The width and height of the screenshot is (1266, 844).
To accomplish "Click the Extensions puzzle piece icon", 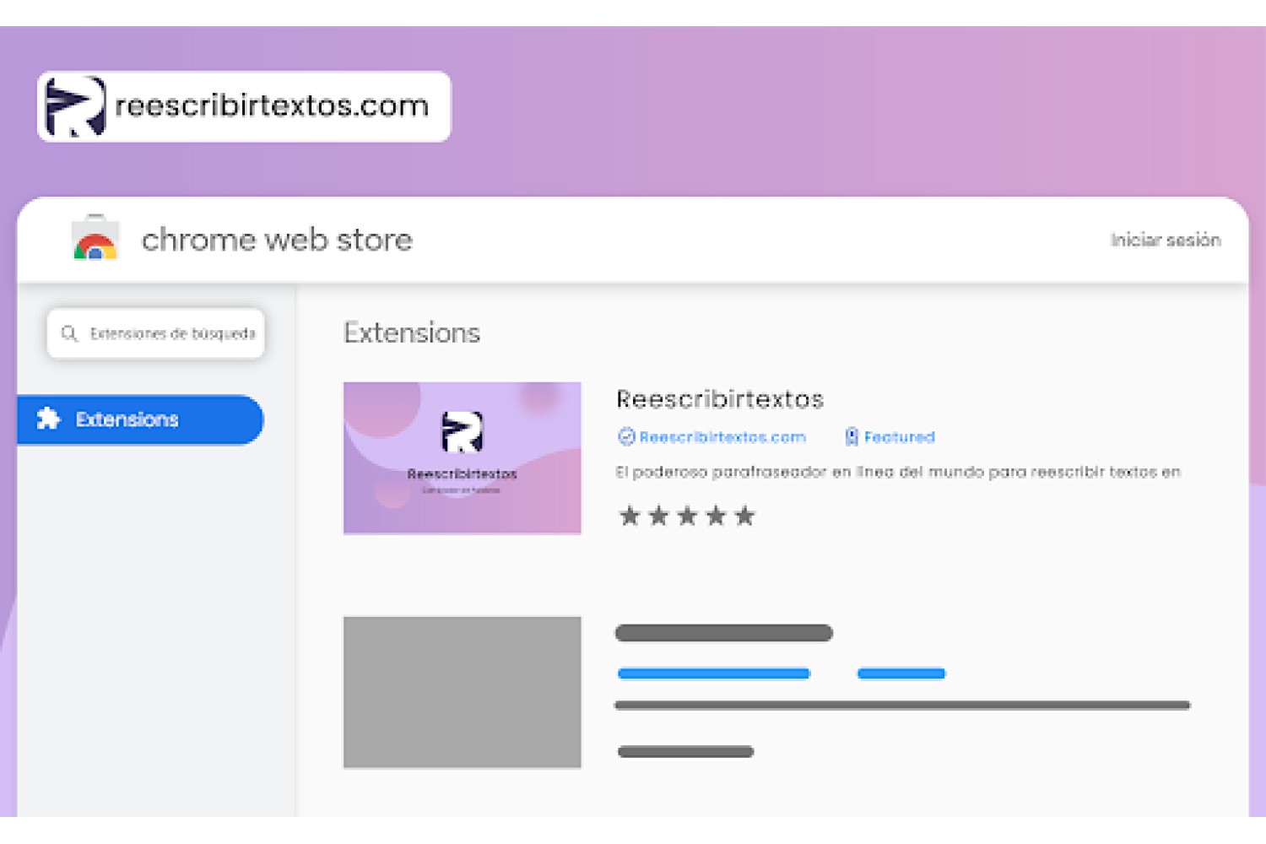I will pyautogui.click(x=49, y=419).
